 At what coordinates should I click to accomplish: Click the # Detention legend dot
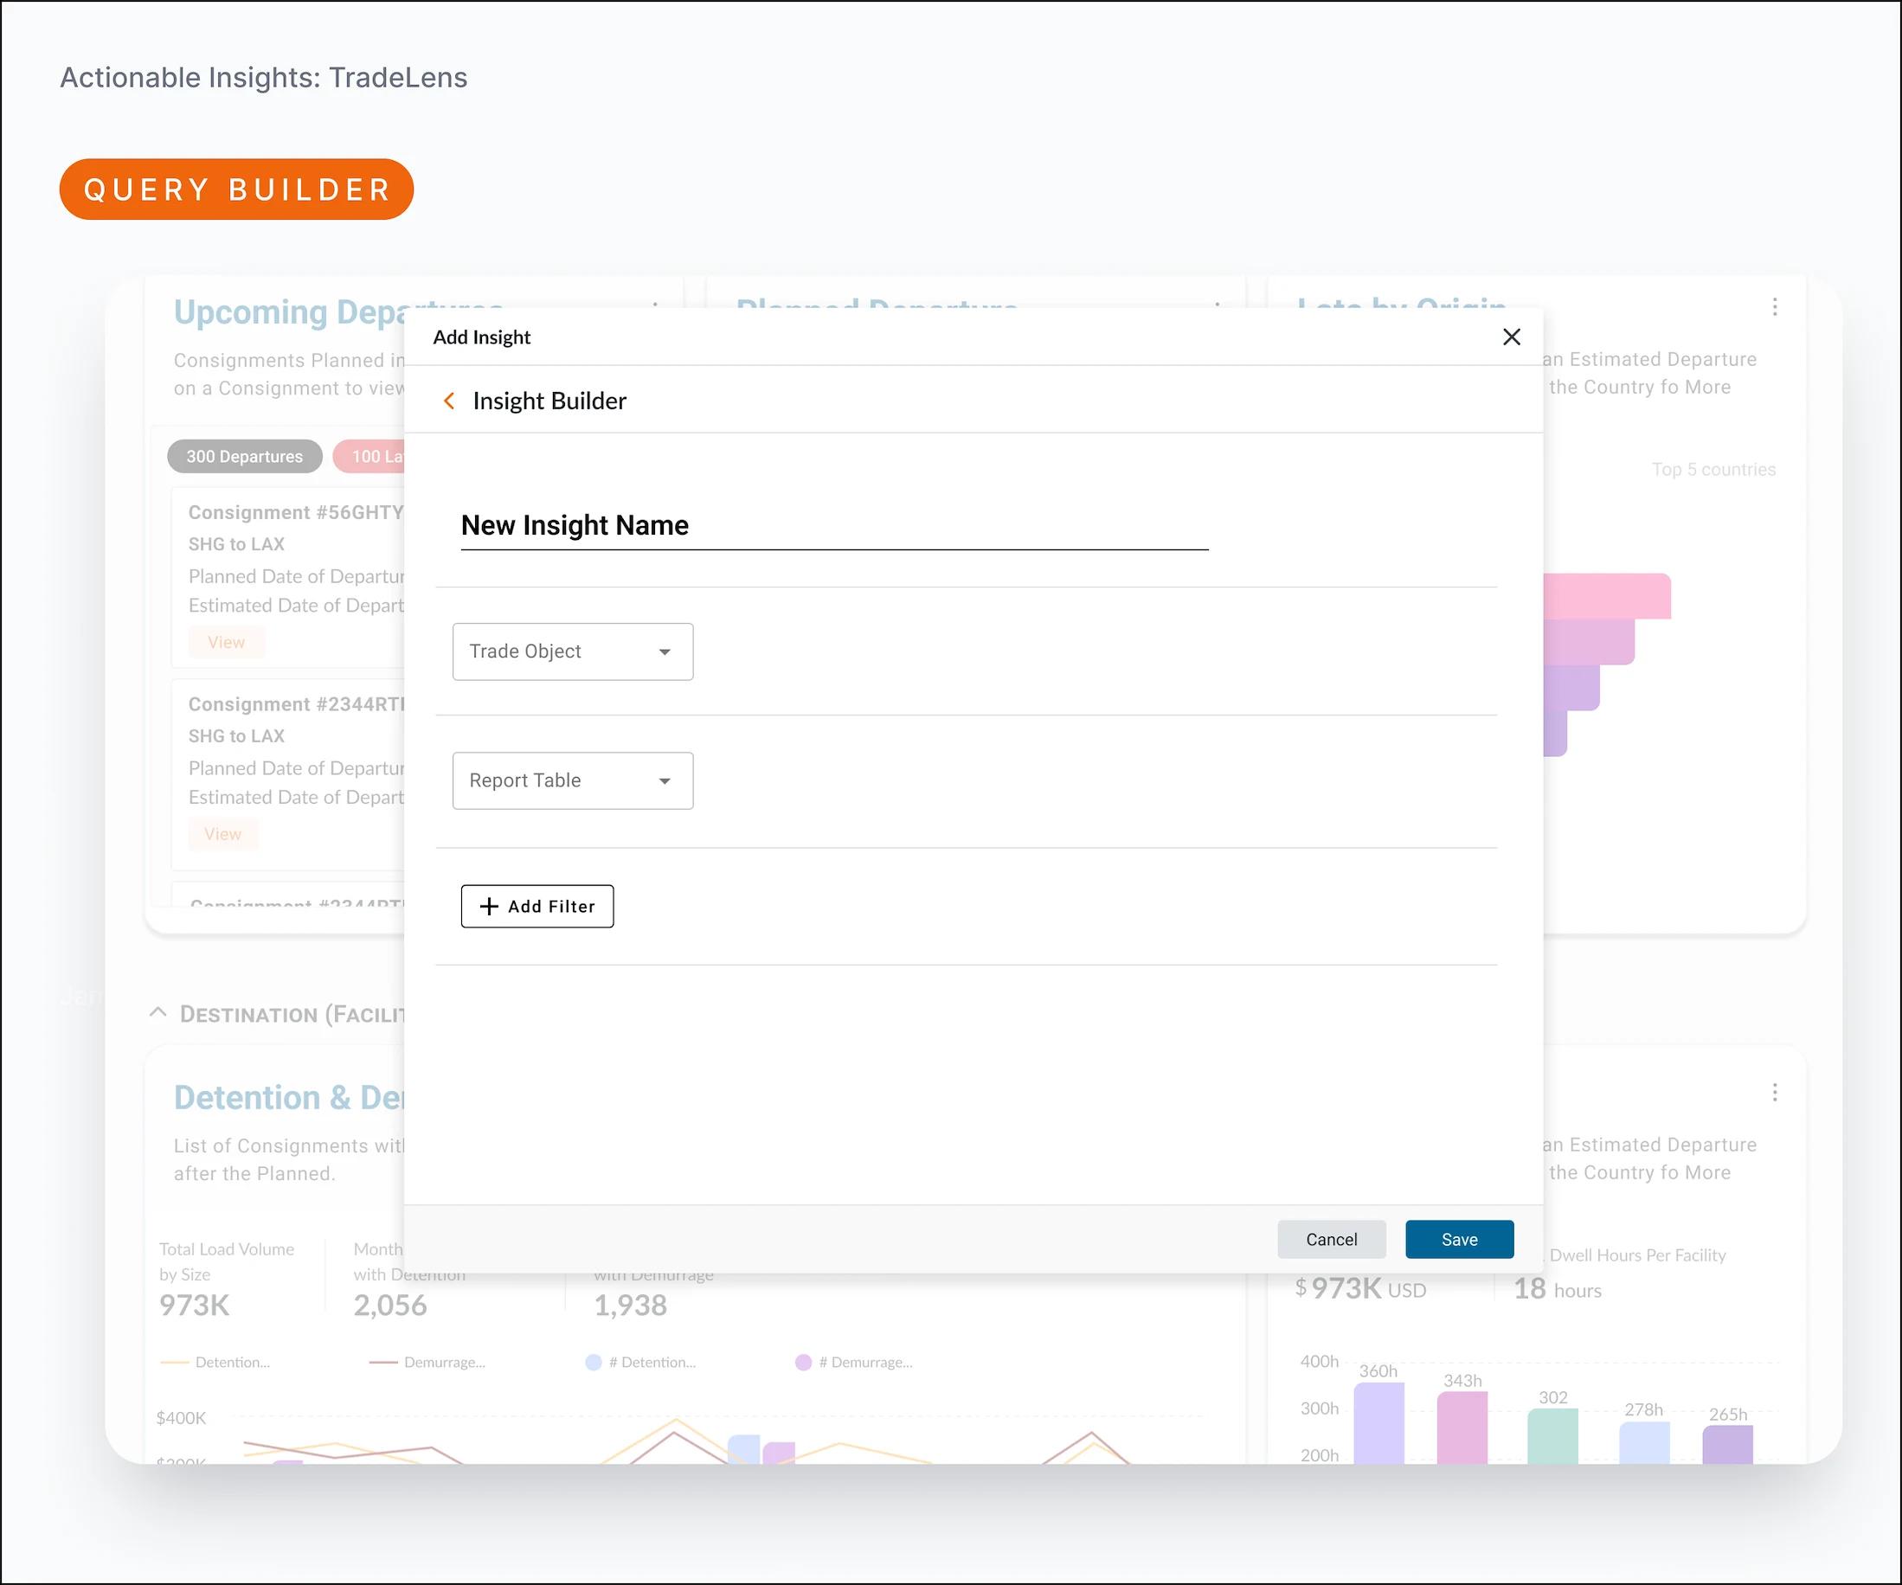coord(594,1362)
